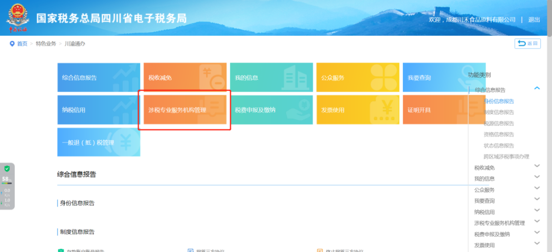Select 跨区域涉税事项办理 in sidebar list
Screen dimensions: 552x252
pos(507,156)
